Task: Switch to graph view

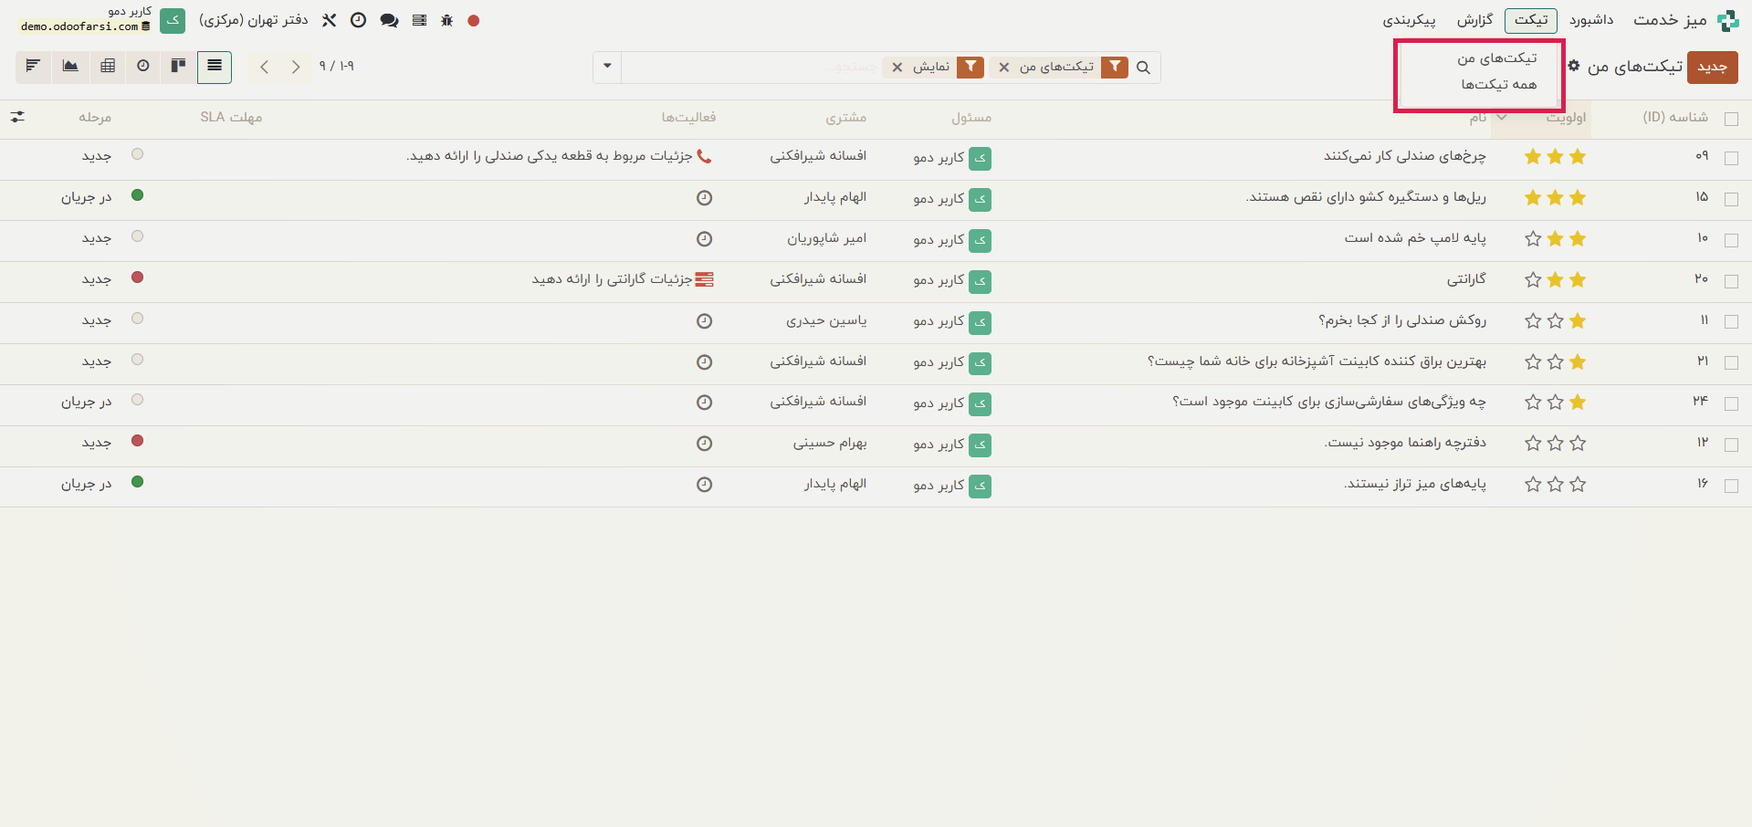Action: [x=70, y=67]
